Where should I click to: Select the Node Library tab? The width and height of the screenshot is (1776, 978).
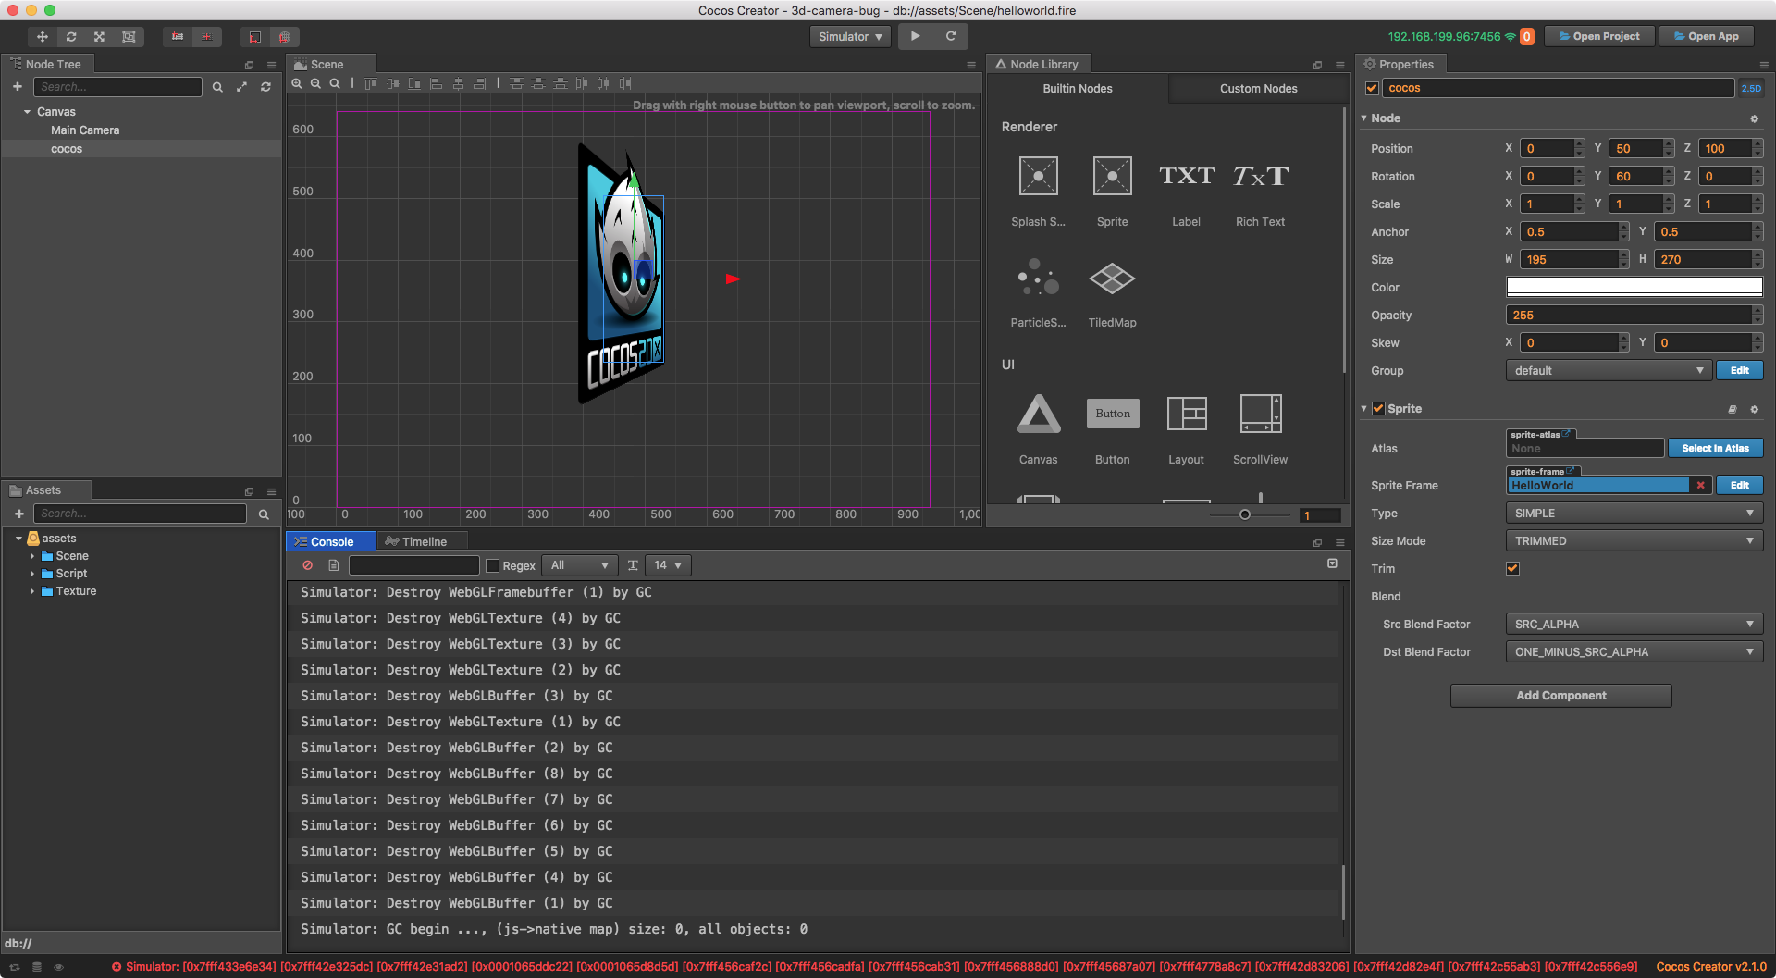(x=1037, y=64)
